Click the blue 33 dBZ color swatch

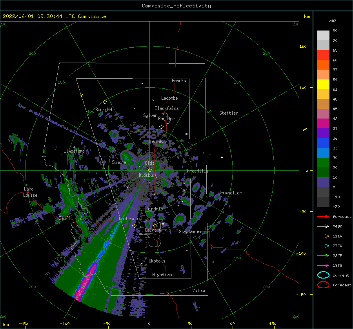pyautogui.click(x=323, y=143)
